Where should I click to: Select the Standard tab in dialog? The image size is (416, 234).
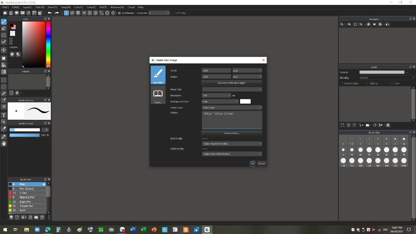158,75
